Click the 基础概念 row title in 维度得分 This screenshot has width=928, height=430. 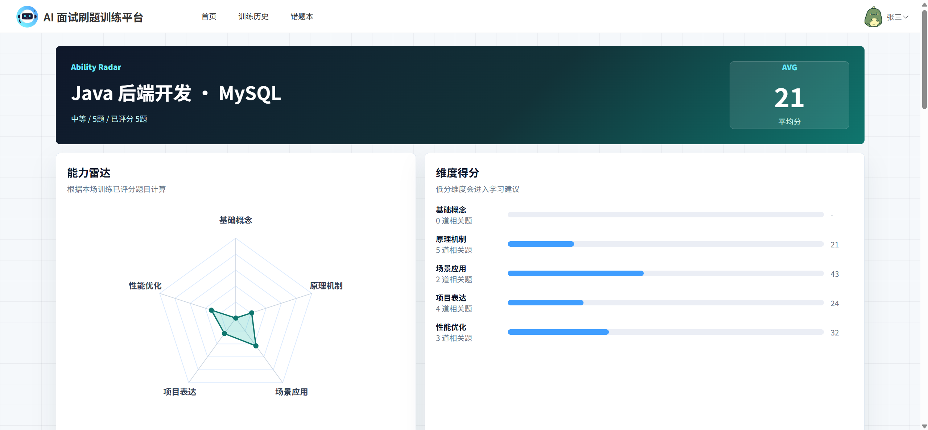point(451,210)
